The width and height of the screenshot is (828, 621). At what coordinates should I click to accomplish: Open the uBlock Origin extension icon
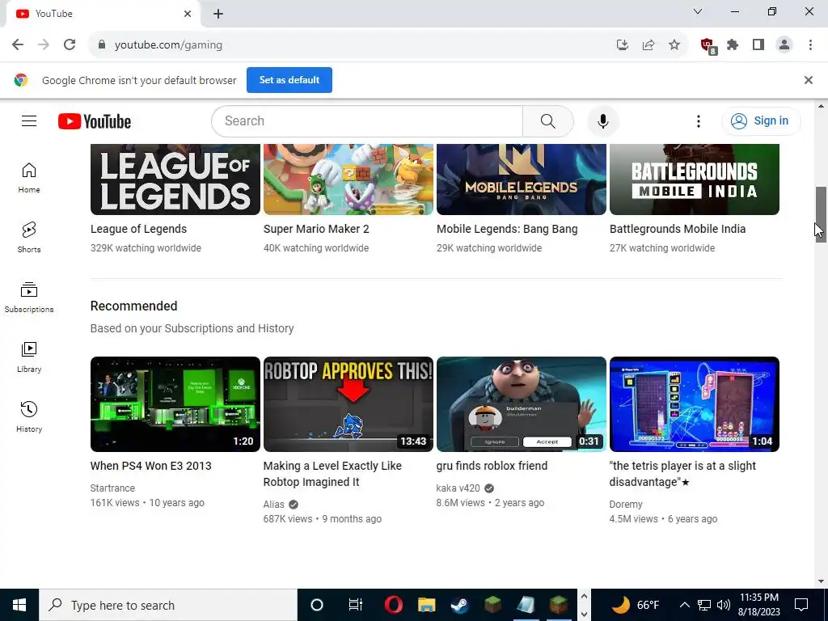(708, 46)
